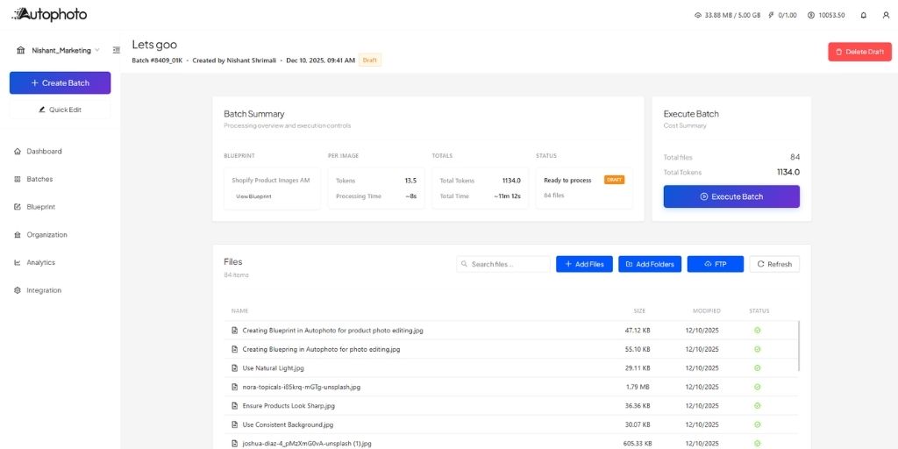Click Shopify Product Images AM blueprint name

[x=270, y=180]
